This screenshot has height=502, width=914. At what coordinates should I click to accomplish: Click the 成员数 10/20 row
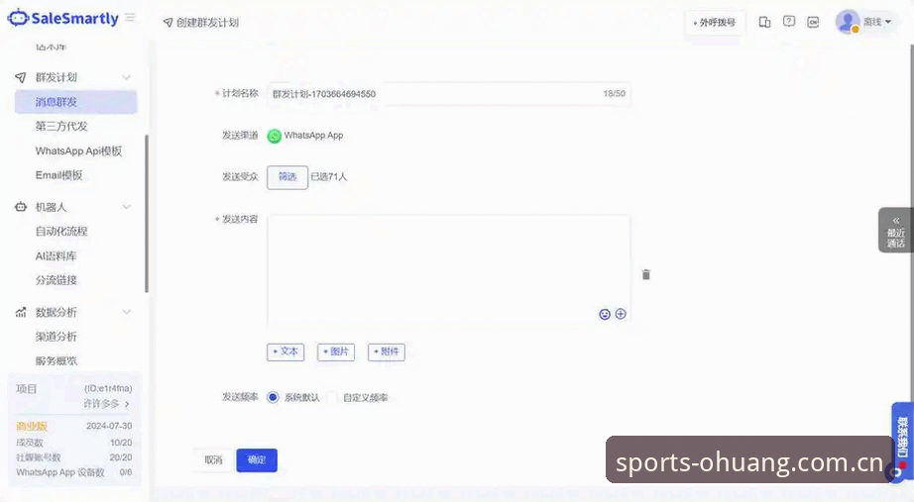[x=74, y=443]
